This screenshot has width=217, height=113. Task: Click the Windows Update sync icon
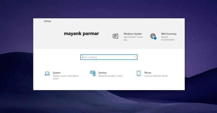point(115,36)
